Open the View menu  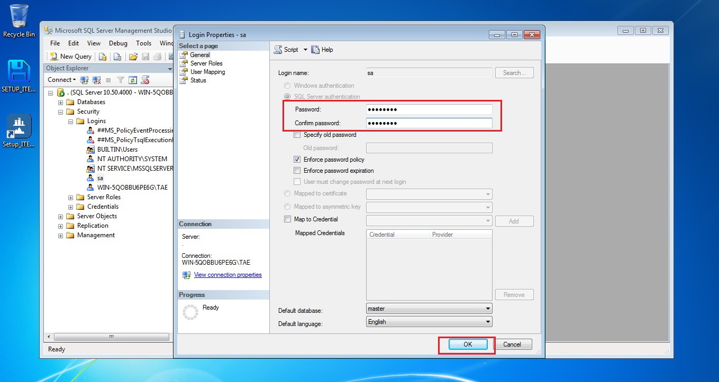click(x=94, y=43)
